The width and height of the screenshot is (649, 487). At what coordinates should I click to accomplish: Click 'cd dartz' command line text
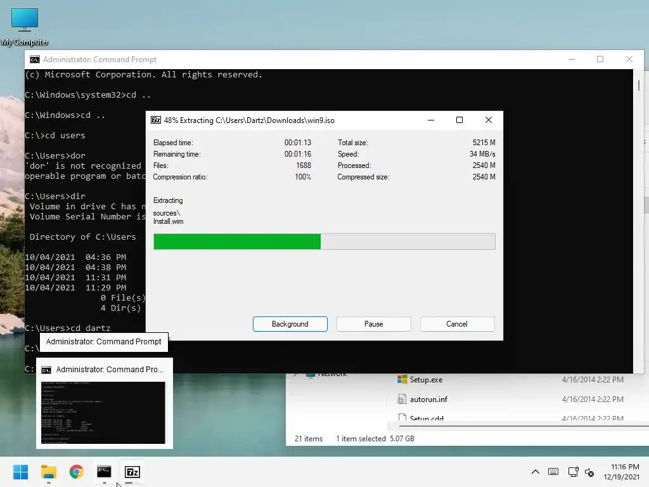90,328
